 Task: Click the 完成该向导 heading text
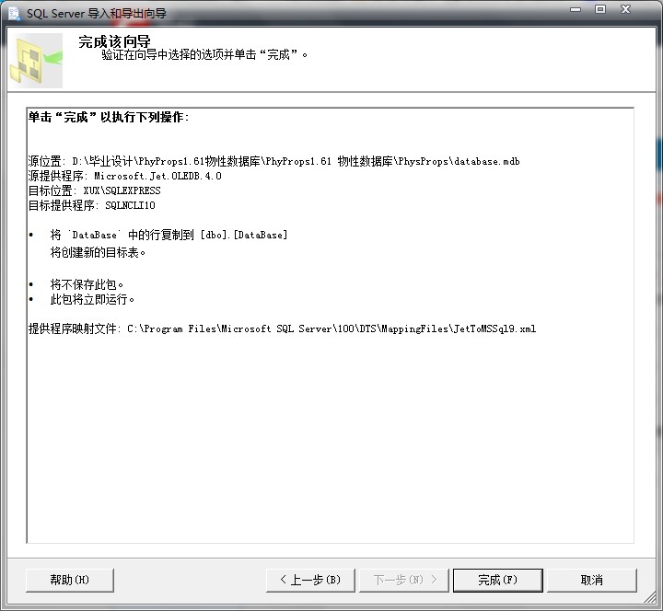click(x=114, y=41)
